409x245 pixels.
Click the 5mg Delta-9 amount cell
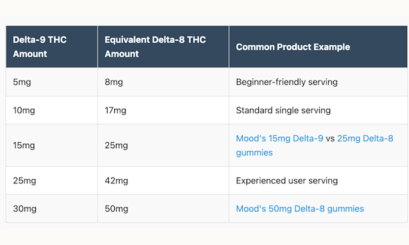coord(22,82)
